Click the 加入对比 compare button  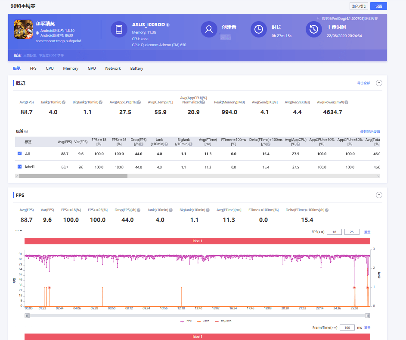pos(359,6)
